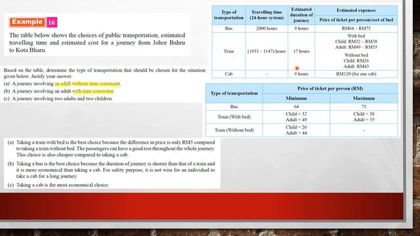Click answer (c) "Taking a cab is the most economical choice"
420x236 pixels.
58,185
